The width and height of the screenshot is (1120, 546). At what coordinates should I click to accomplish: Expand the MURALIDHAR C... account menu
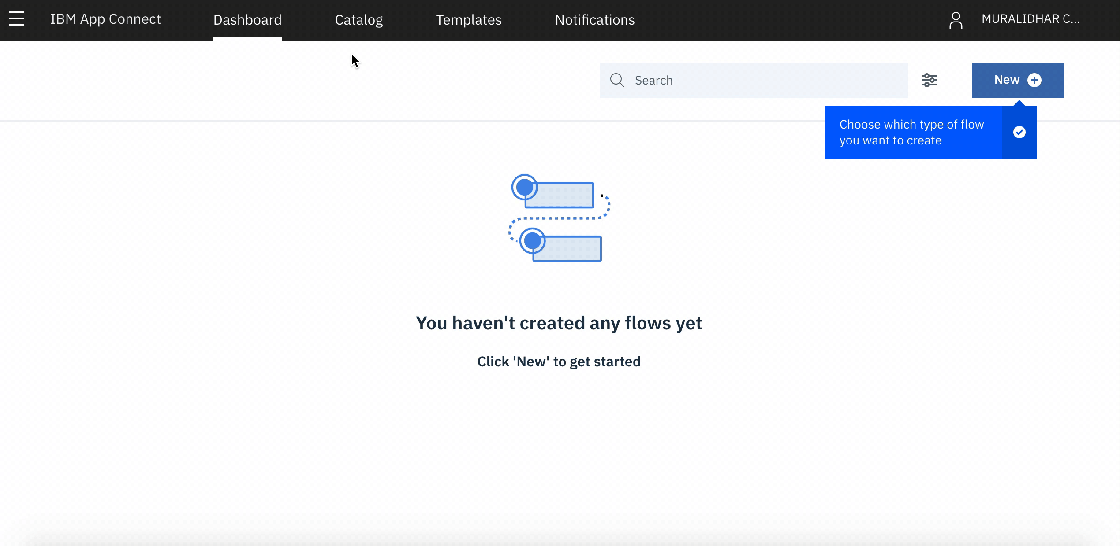[1030, 19]
